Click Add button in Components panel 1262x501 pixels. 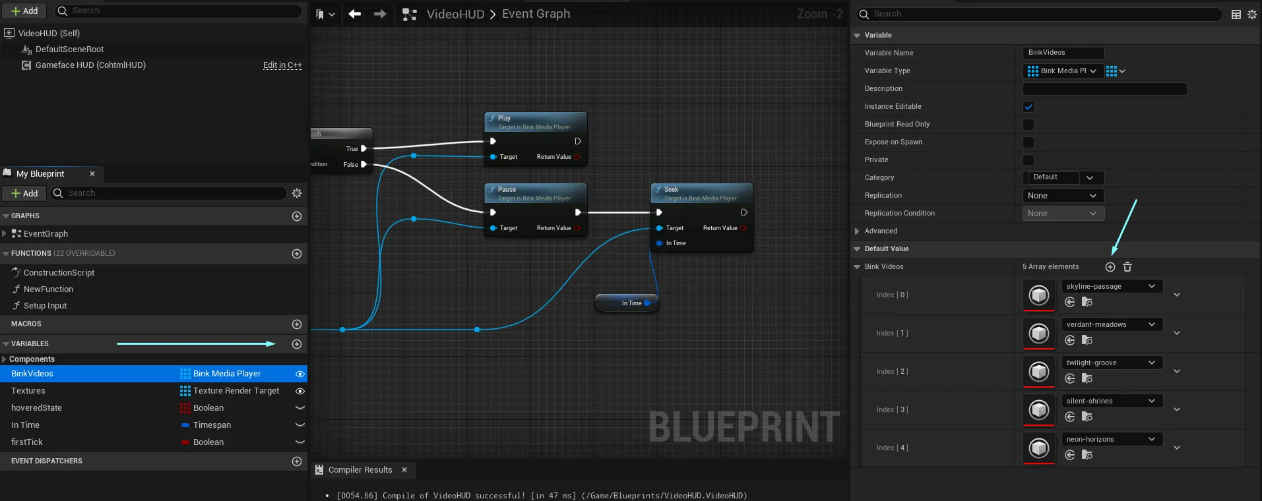[x=24, y=11]
